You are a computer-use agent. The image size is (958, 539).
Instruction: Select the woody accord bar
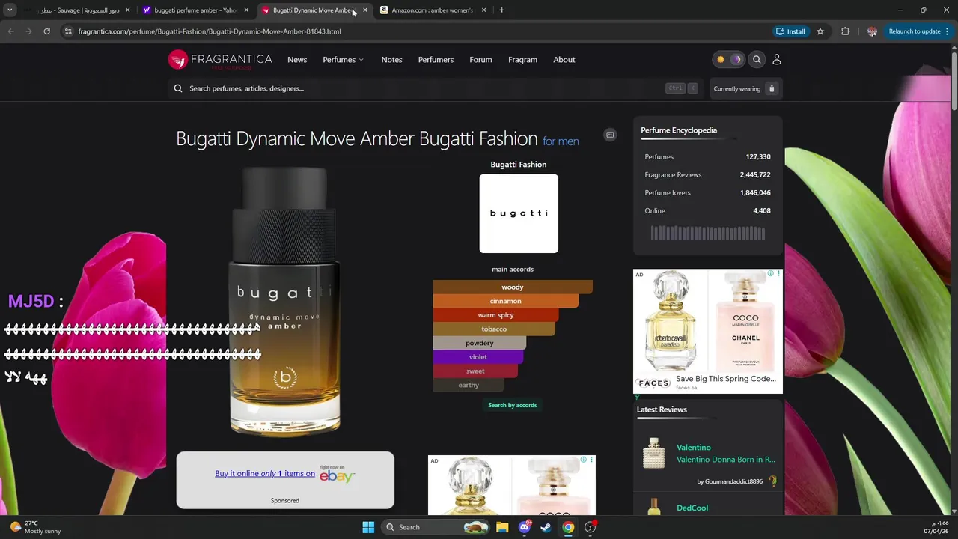point(513,287)
